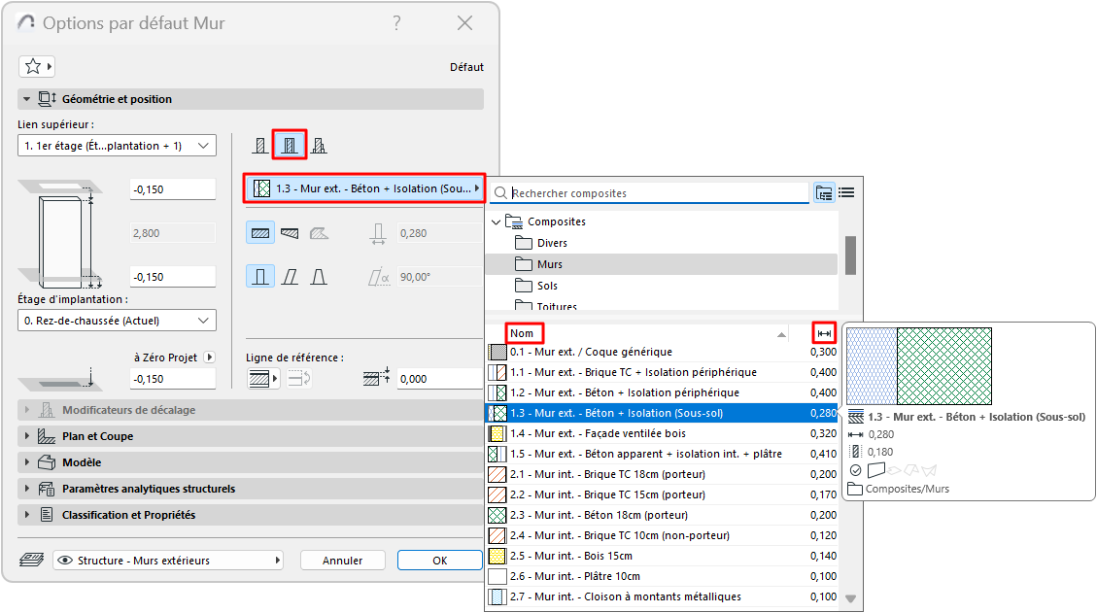Choose the polygonal wall geometry icon
The height and width of the screenshot is (613, 1097).
pos(319,233)
